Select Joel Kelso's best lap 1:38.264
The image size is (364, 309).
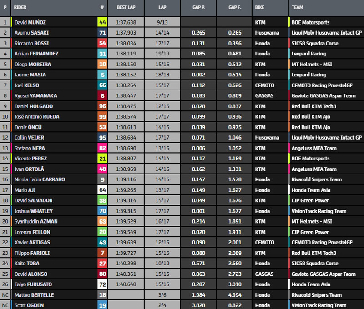[x=126, y=85]
